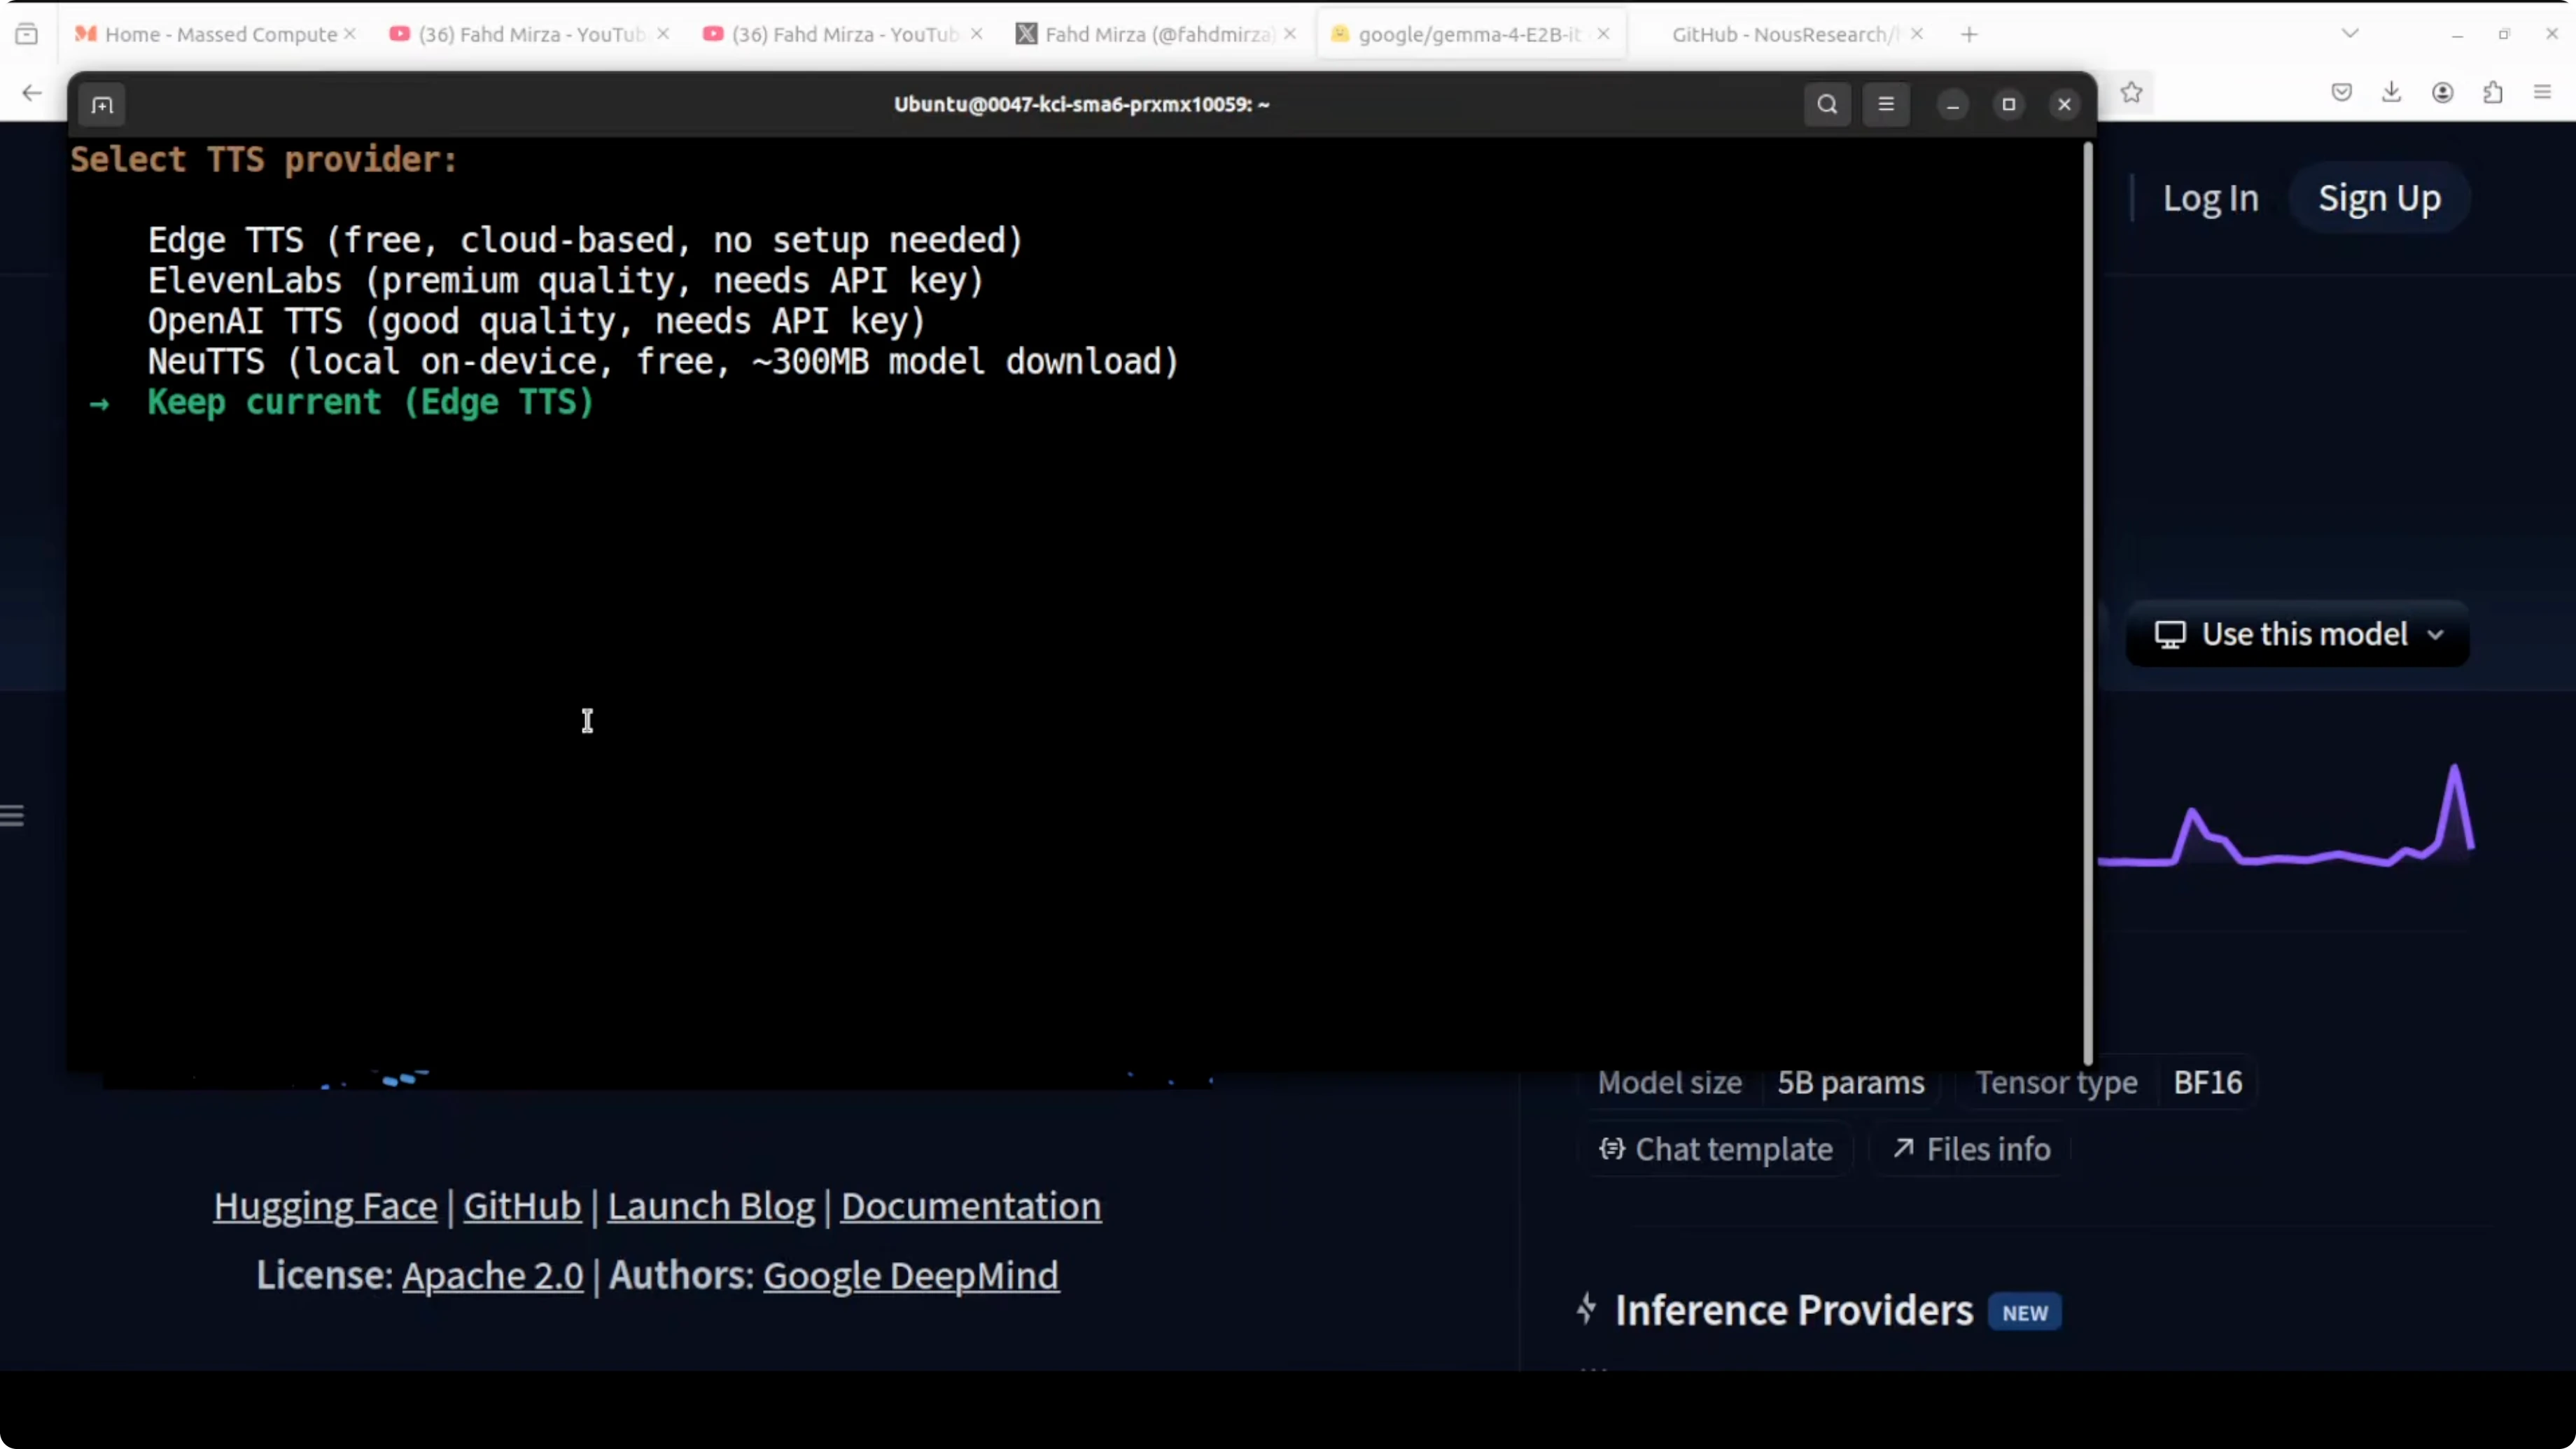This screenshot has height=1449, width=2576.
Task: Go back with browser back arrow
Action: [32, 93]
